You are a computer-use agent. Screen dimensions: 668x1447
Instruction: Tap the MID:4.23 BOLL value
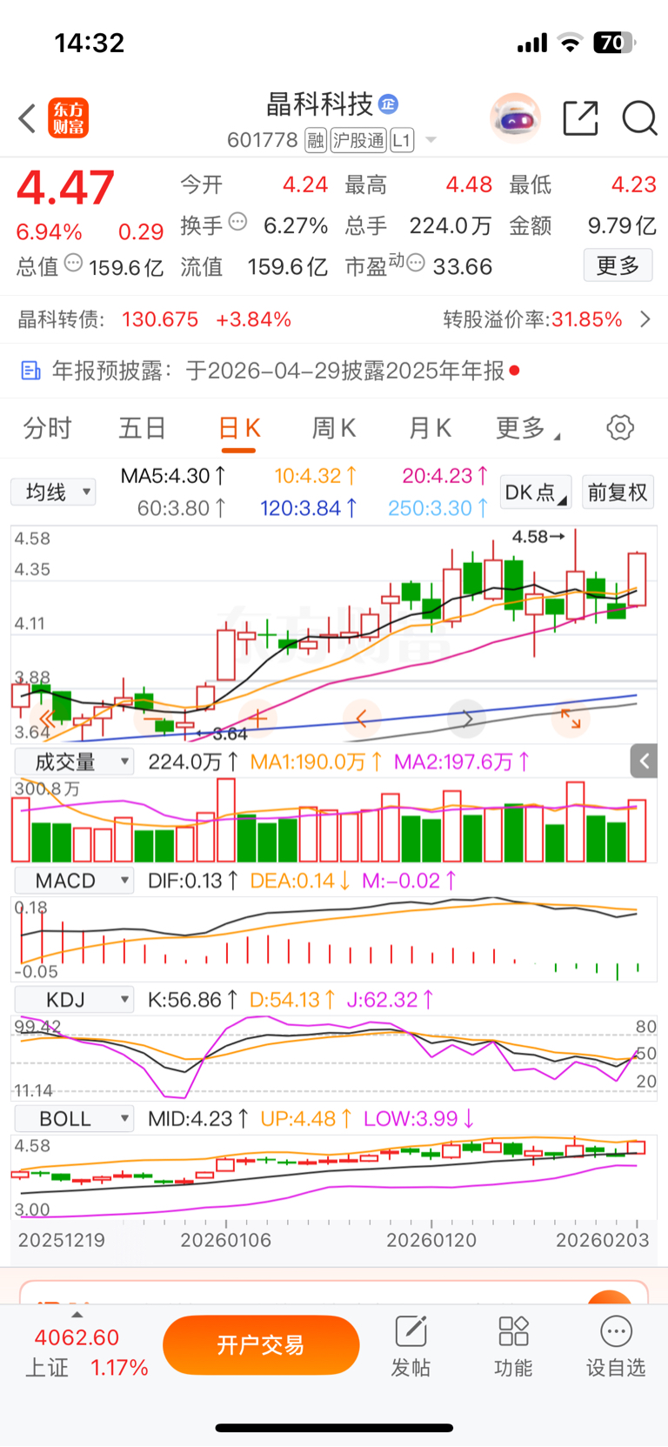198,1119
